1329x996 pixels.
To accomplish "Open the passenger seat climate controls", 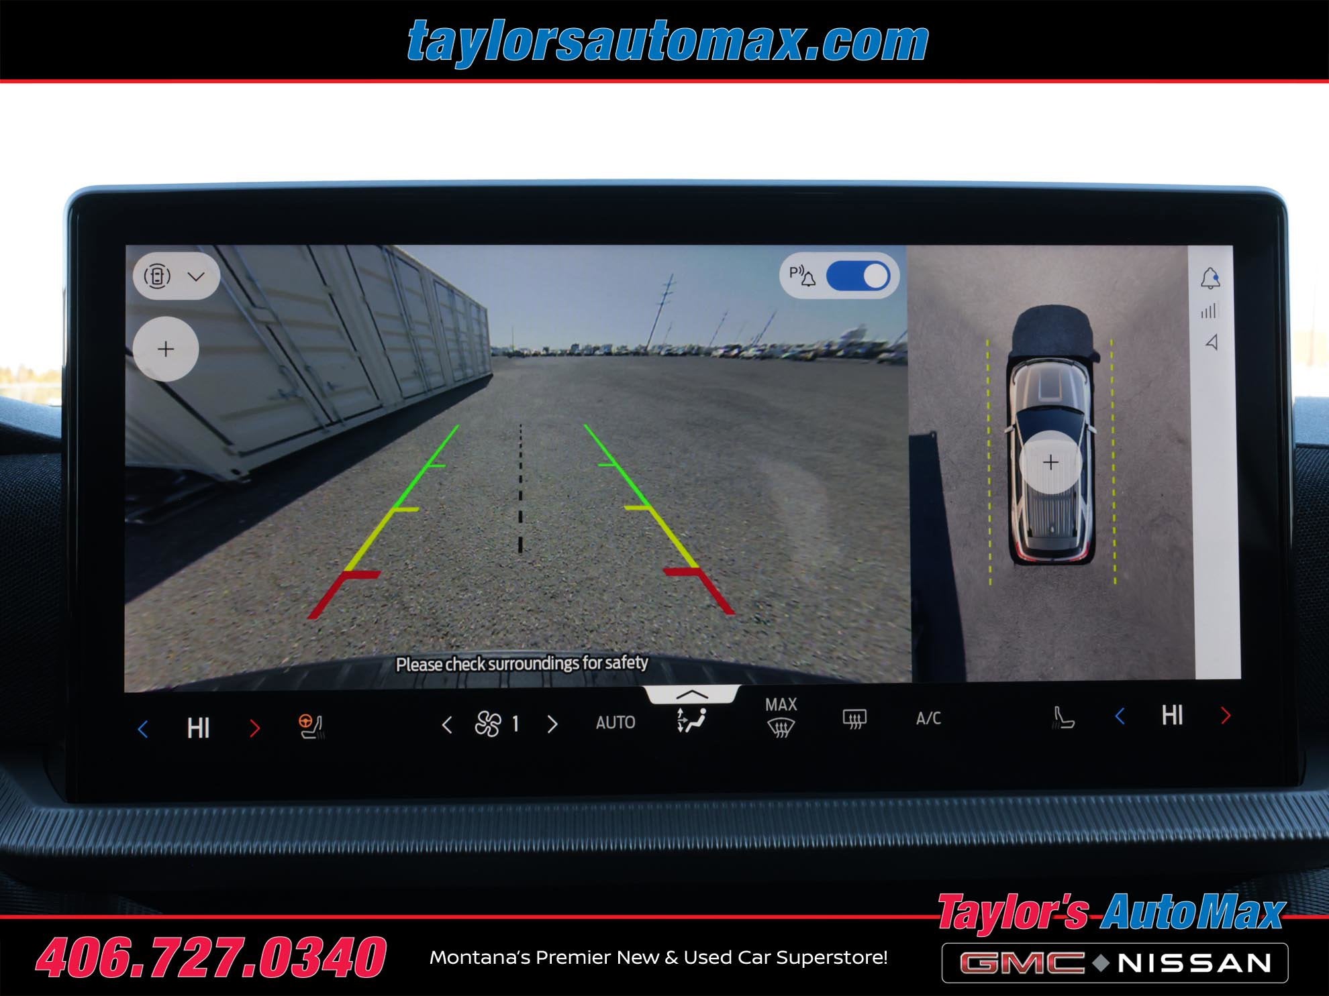I will [x=1063, y=718].
